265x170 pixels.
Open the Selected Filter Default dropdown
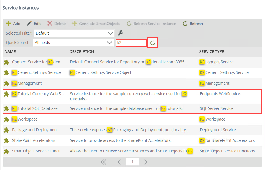[74, 33]
